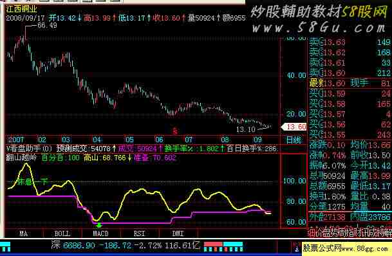392x256 pixels.
Task: Open the MACD indicator tab
Action: click(100, 233)
